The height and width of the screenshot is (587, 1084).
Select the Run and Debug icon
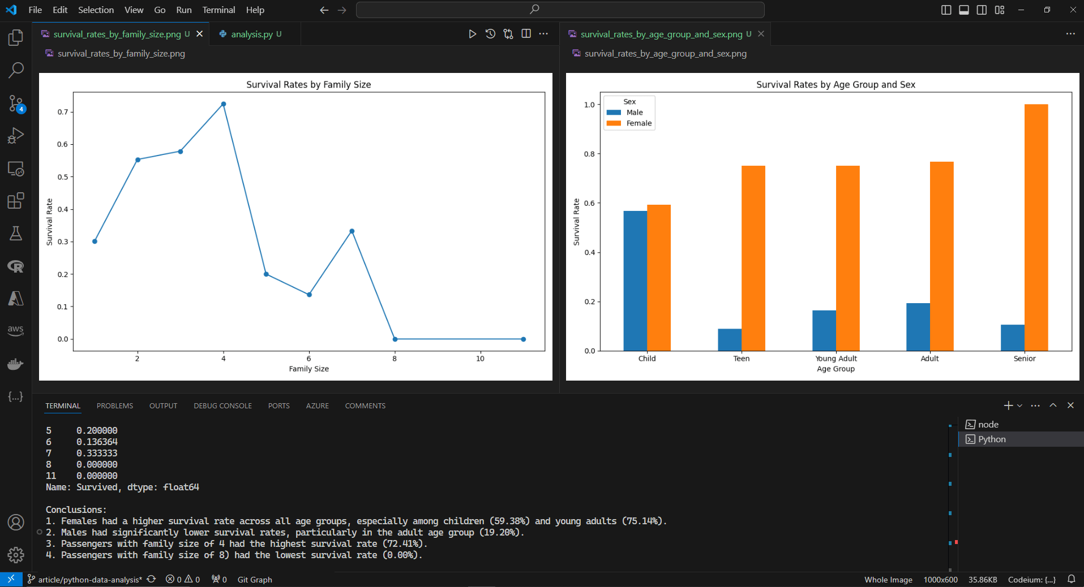click(15, 135)
